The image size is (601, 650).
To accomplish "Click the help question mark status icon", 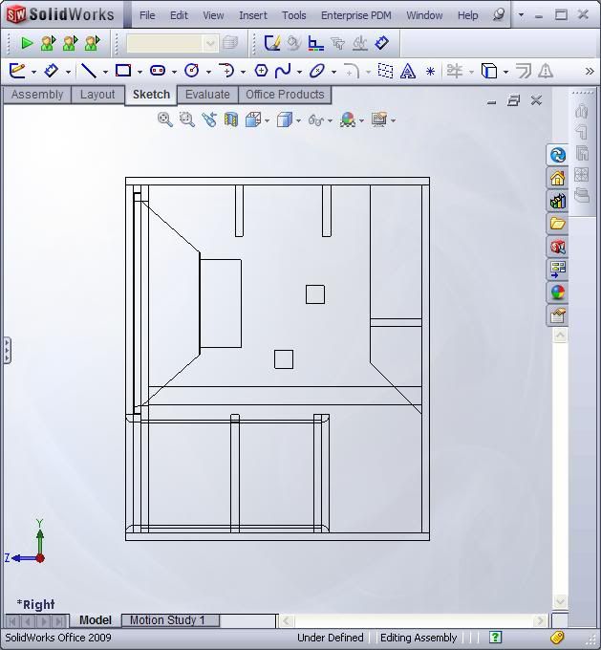I will pos(495,638).
